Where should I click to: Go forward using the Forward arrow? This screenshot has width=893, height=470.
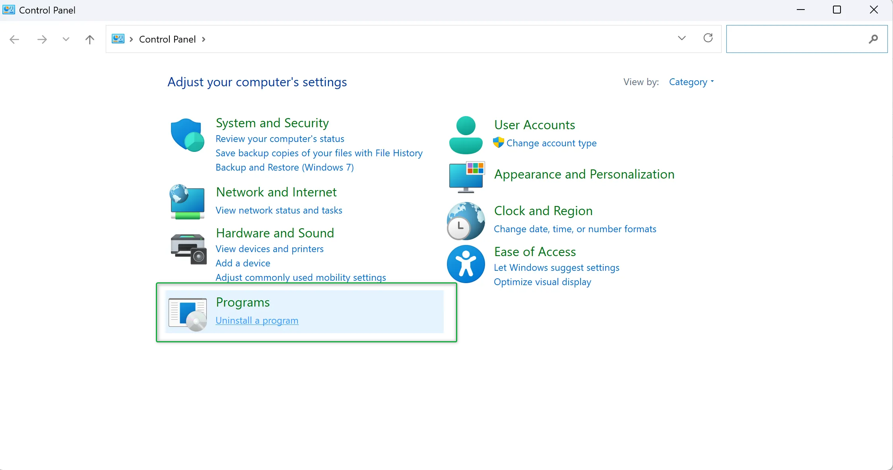(x=42, y=39)
